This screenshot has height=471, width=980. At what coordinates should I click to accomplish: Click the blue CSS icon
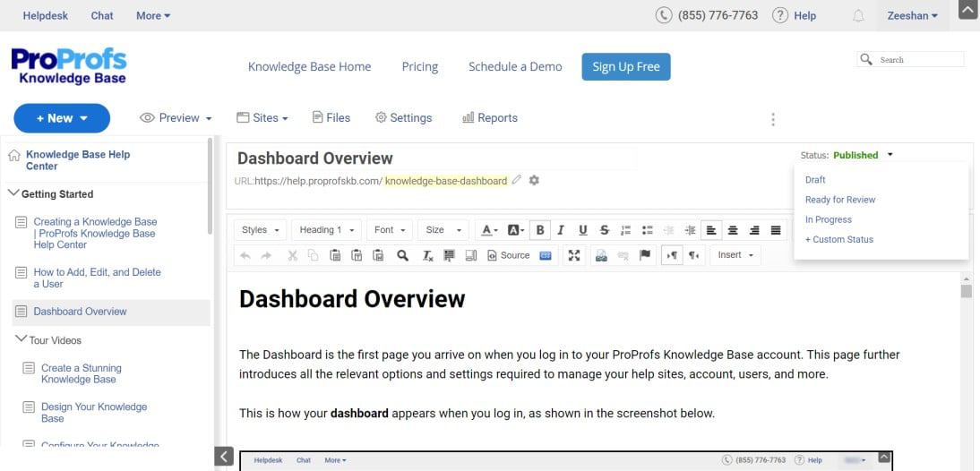546,255
